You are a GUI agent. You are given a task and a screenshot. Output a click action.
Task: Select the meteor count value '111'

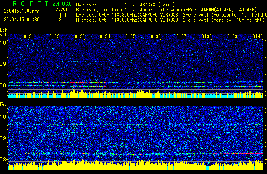pos(63,15)
